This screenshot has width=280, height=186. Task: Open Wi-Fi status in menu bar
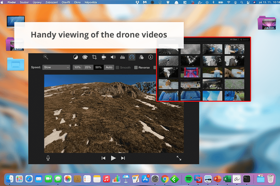point(229,2)
